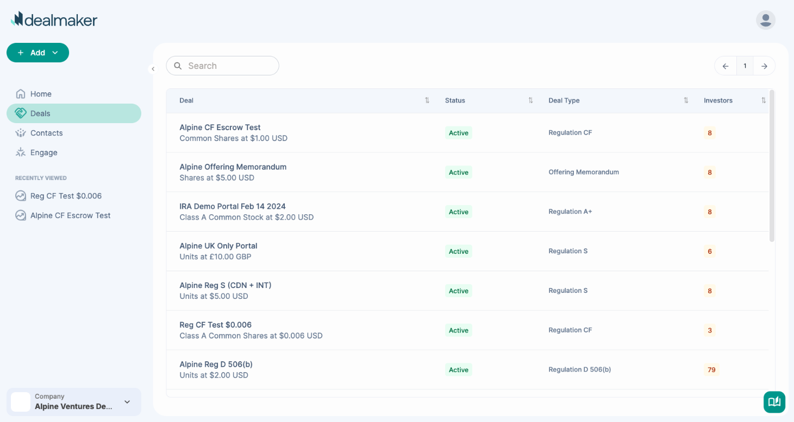Go to next page arrow
The width and height of the screenshot is (794, 422).
(x=764, y=66)
